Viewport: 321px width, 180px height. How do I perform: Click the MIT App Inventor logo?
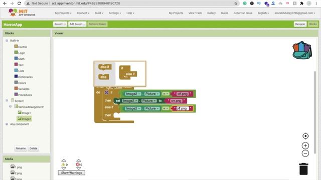pos(22,12)
